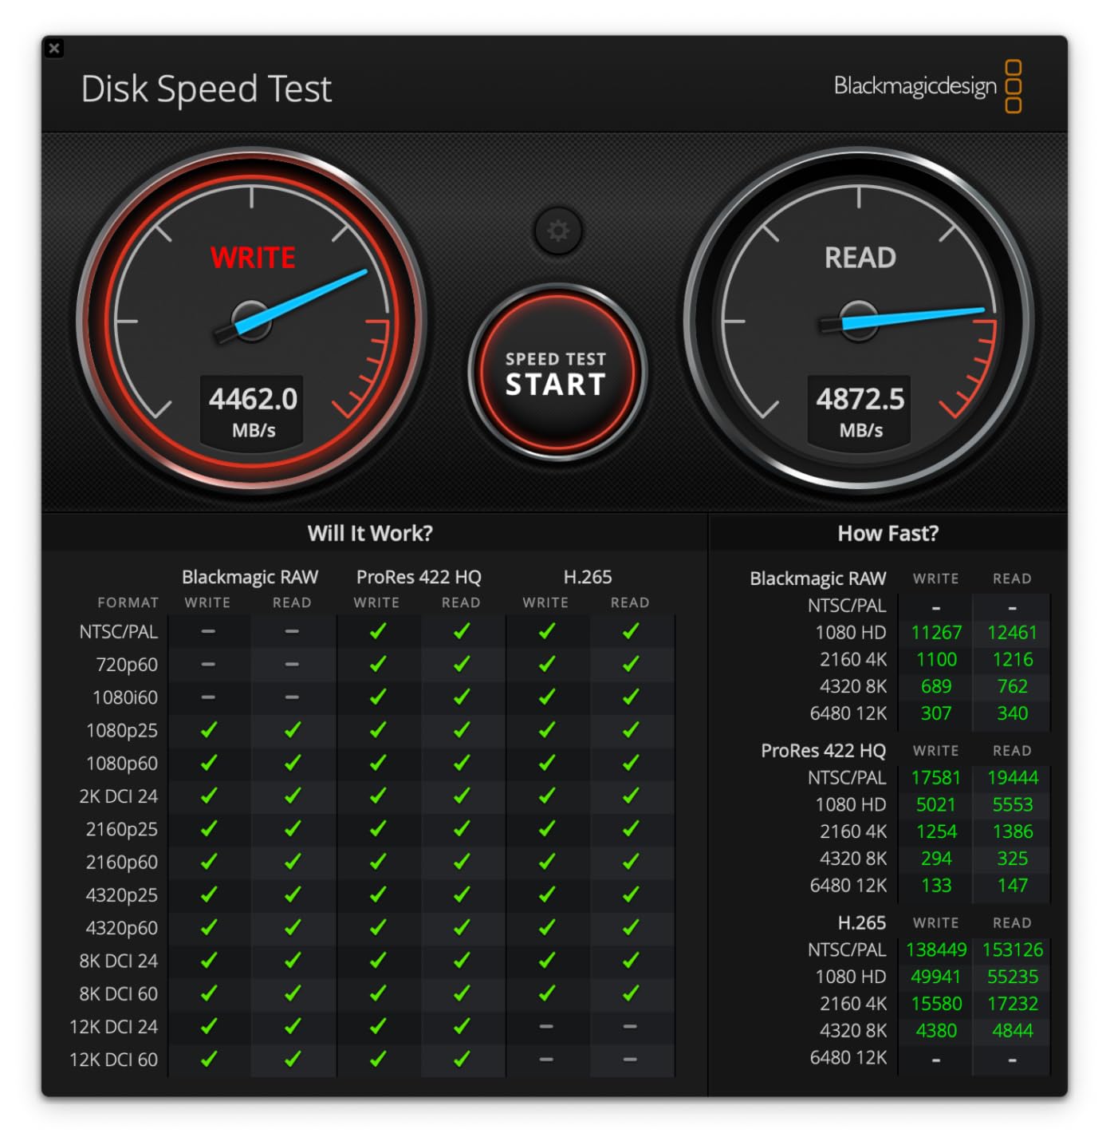Click H.265 column header in Will It Work
The image size is (1110, 1145).
tap(588, 577)
